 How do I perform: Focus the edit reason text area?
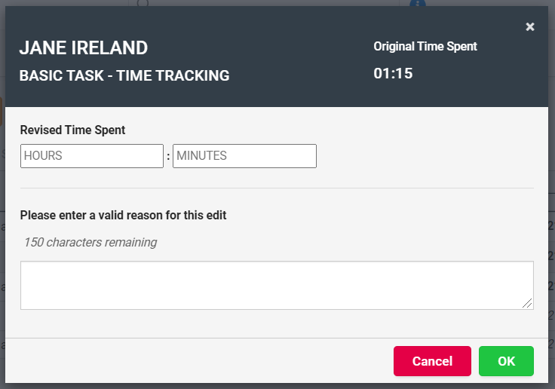277,285
